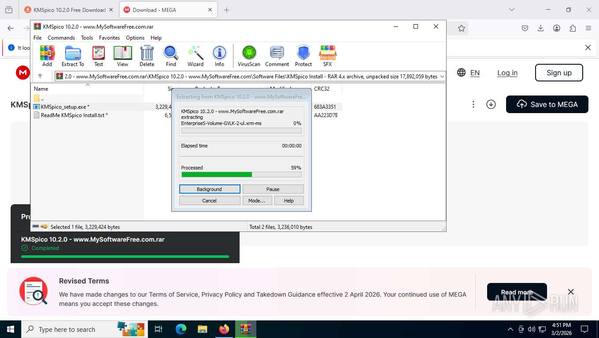
Task: Open Firefox downloads panel icon
Action: [541, 28]
